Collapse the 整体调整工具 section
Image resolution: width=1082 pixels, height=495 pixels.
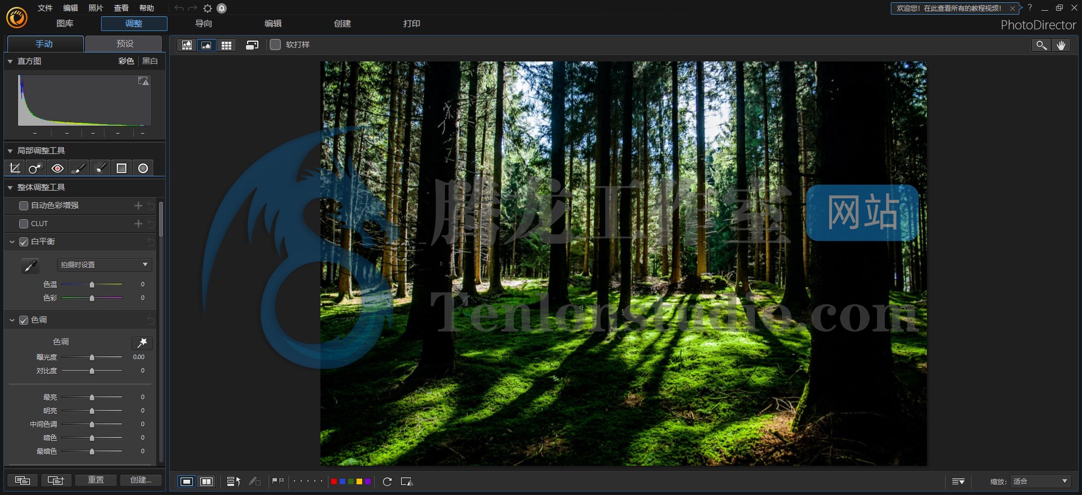pyautogui.click(x=10, y=187)
